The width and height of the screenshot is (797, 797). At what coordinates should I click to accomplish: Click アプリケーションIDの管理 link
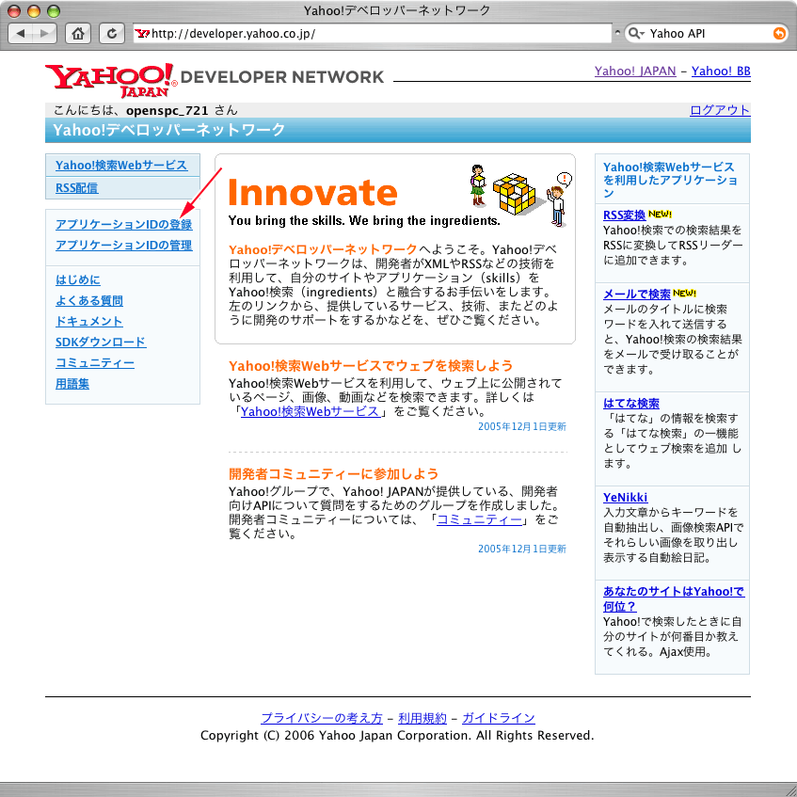click(x=123, y=246)
